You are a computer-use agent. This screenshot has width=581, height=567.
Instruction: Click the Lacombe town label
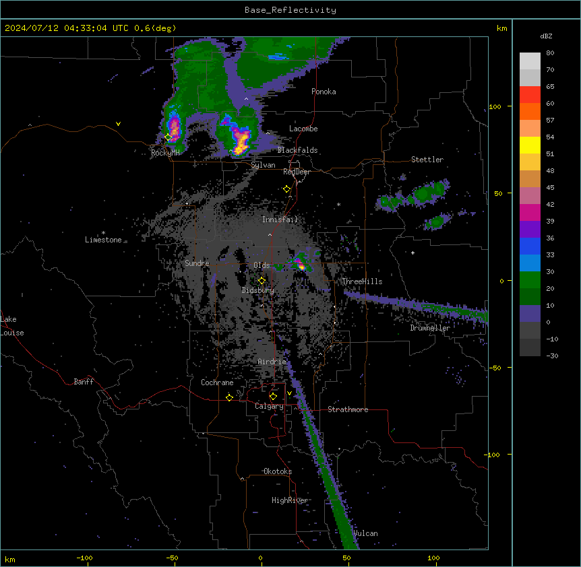[303, 129]
